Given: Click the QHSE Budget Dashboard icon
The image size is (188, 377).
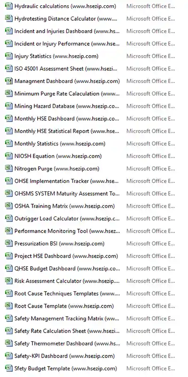Looking at the screenshot, I should click(9, 269).
